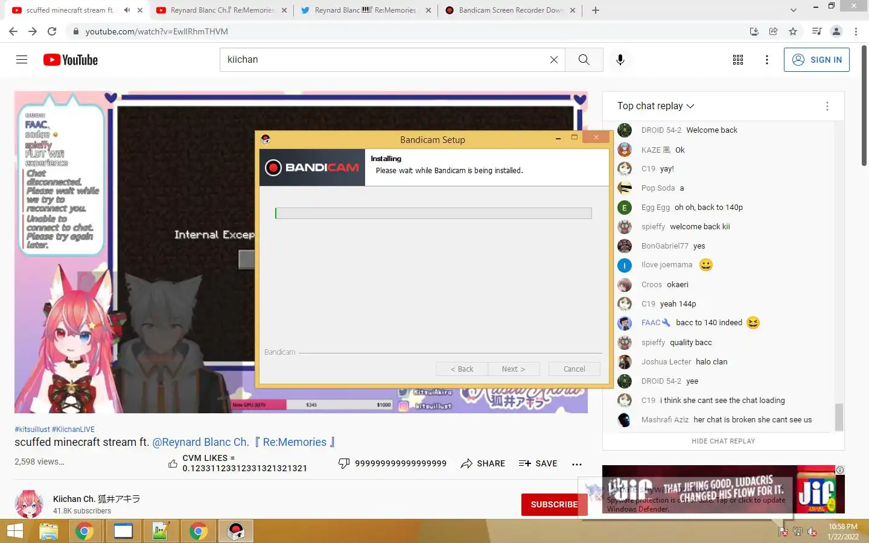Image resolution: width=869 pixels, height=543 pixels.
Task: Click the address bar URL
Action: [157, 31]
